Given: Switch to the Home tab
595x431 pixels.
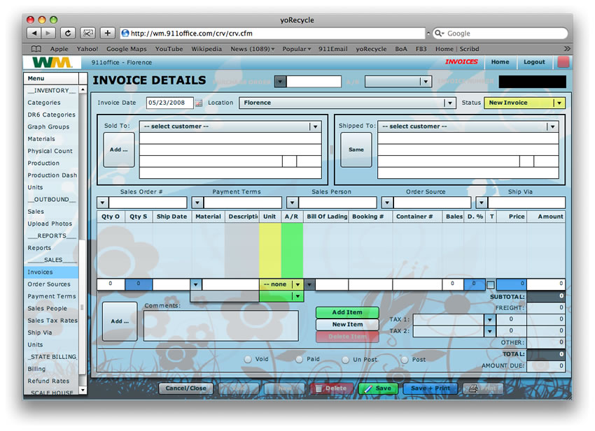Looking at the screenshot, I should point(500,62).
